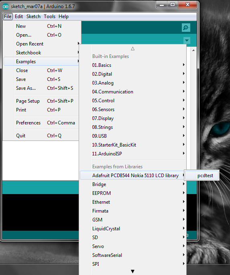
Task: Click the Arduino logo in title bar
Action: click(x=6, y=6)
